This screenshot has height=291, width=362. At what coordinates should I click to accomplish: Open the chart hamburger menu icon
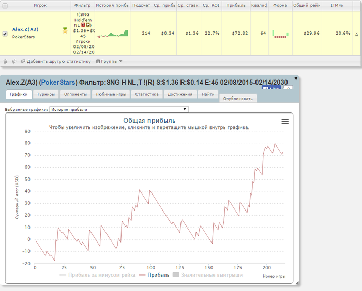pos(284,121)
